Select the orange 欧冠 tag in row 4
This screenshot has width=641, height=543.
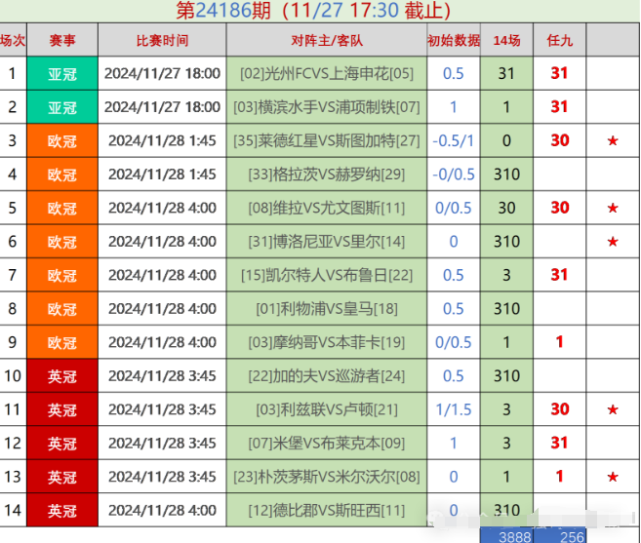point(62,175)
